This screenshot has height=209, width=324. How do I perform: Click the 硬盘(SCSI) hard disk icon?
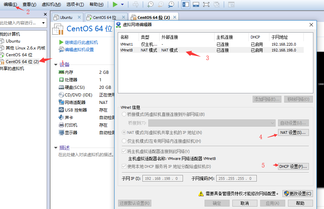tap(61, 87)
